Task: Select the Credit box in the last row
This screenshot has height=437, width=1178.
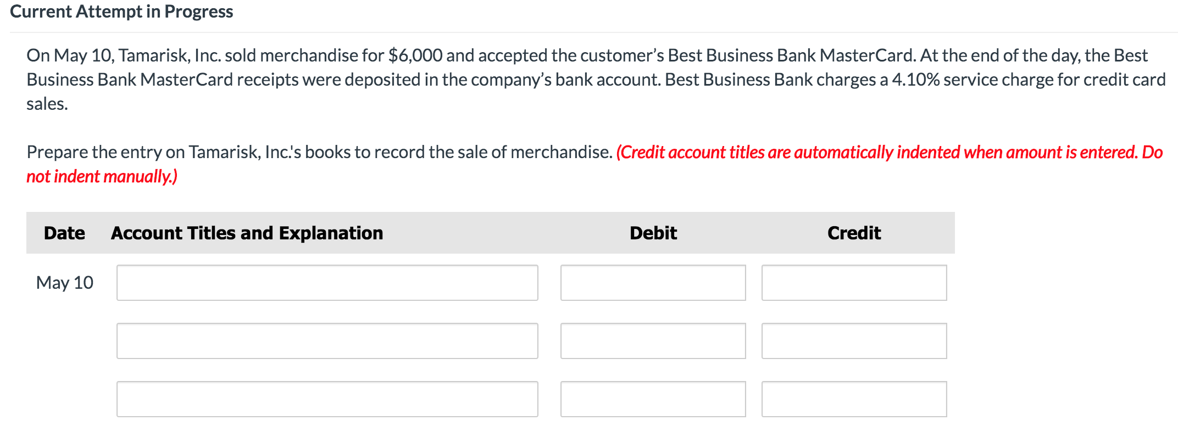Action: pyautogui.click(x=854, y=399)
